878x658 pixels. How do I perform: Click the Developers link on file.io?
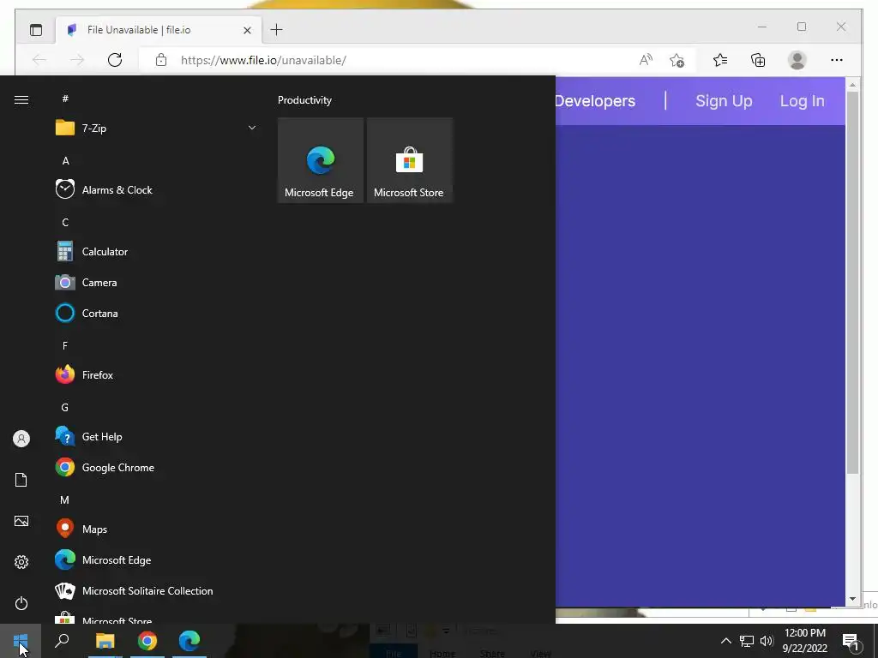595,101
